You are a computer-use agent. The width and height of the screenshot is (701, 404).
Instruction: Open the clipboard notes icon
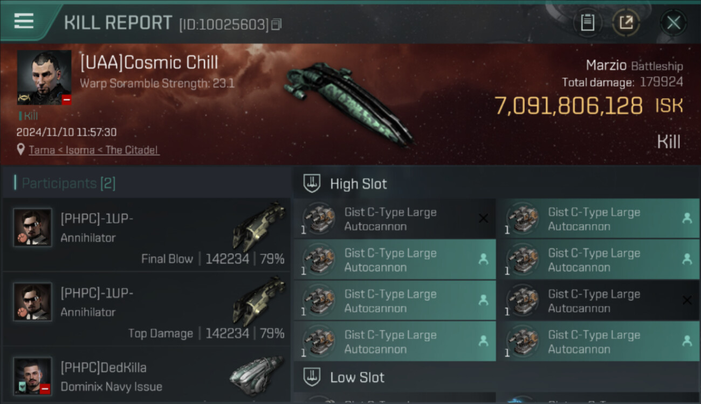(x=588, y=23)
